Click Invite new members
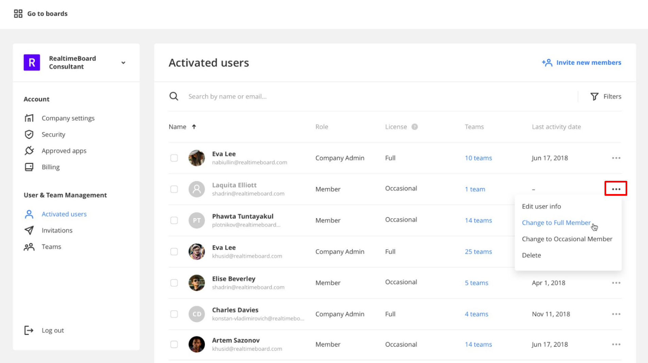 (x=581, y=62)
